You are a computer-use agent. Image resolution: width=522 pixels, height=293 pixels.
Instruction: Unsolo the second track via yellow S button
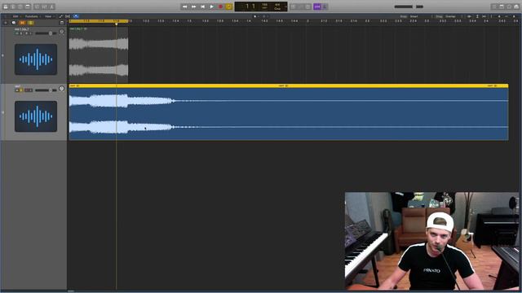21,90
